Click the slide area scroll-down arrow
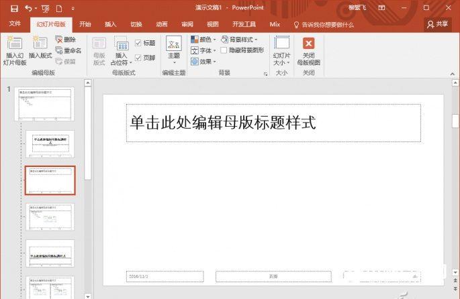The width and height of the screenshot is (460, 299). coord(455,272)
